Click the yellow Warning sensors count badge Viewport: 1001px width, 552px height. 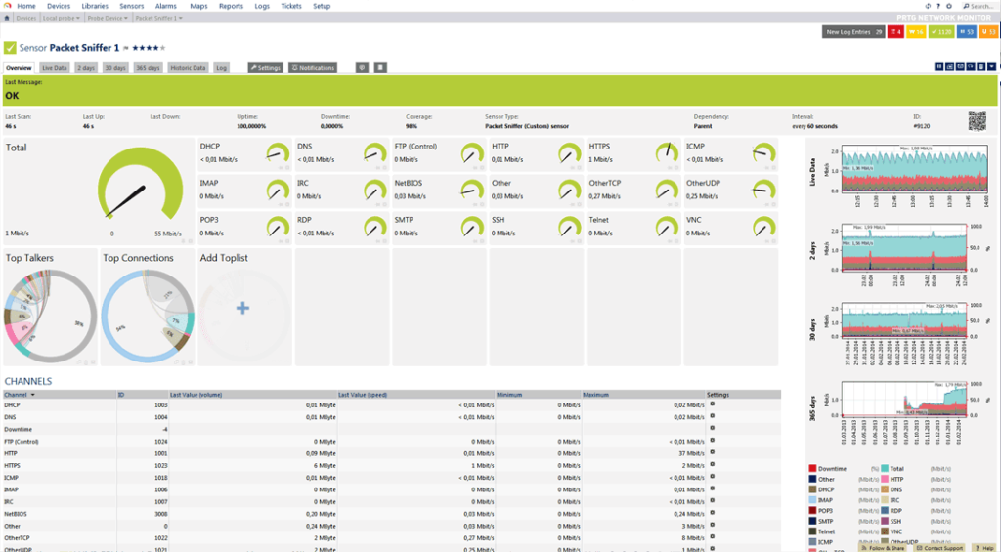click(915, 32)
